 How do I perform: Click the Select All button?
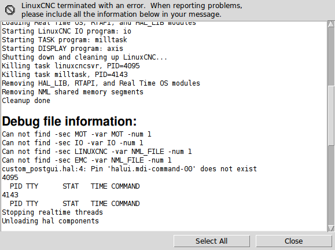coord(212,241)
